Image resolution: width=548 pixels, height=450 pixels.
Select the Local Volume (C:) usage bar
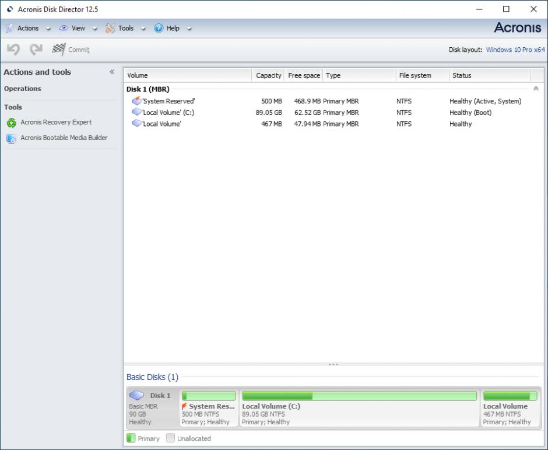pos(359,396)
